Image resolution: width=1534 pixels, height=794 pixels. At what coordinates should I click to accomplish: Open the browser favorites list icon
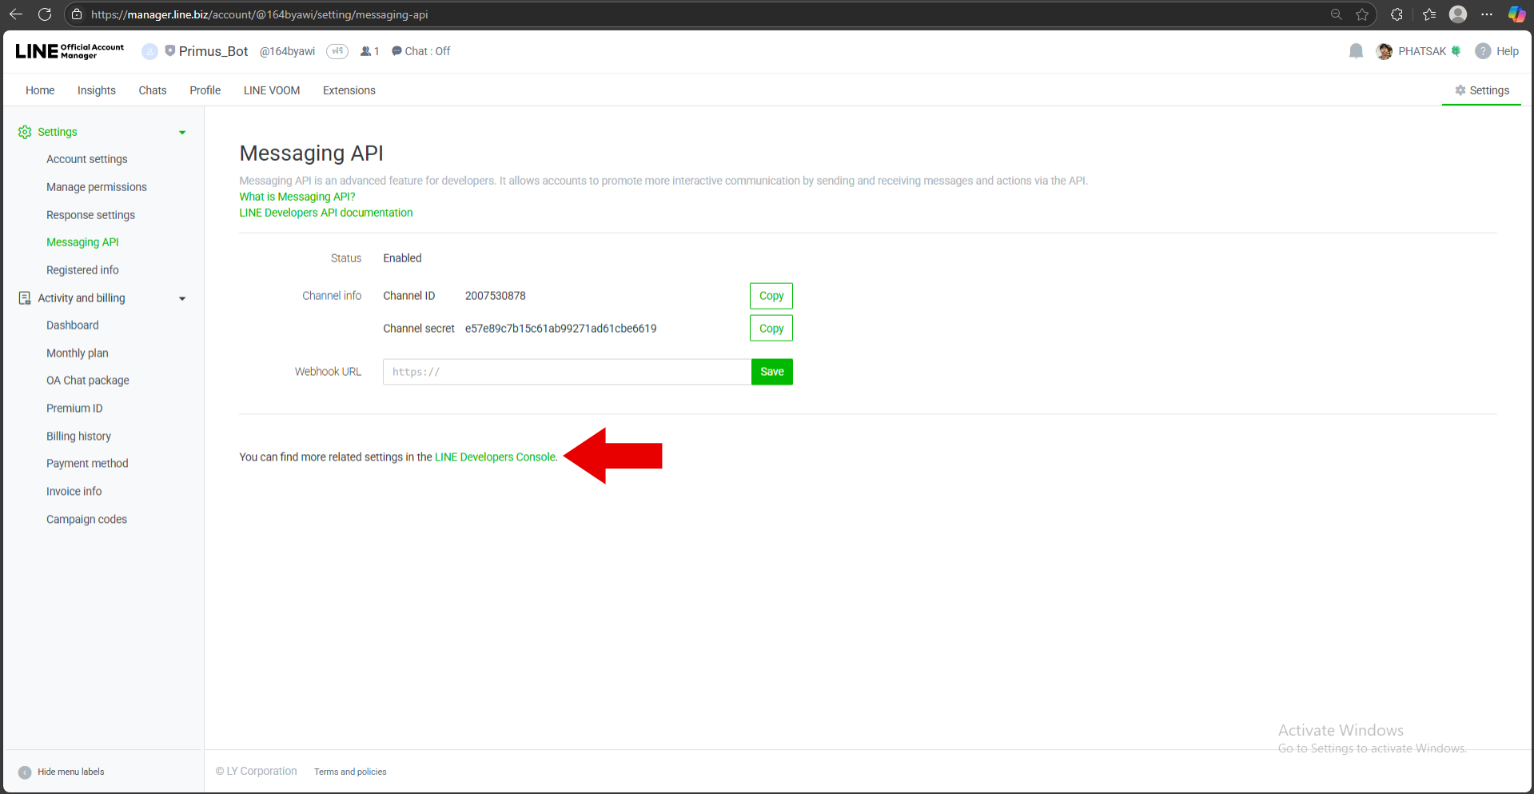pyautogui.click(x=1429, y=14)
